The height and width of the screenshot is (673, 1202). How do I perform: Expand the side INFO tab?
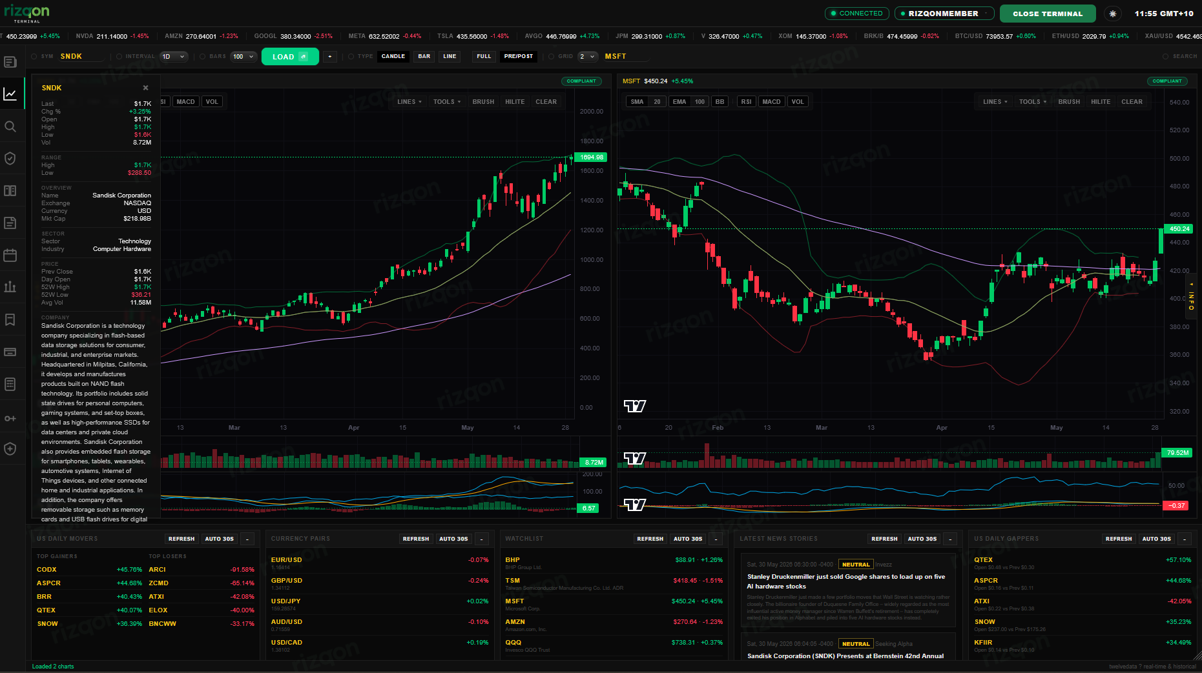click(1192, 296)
